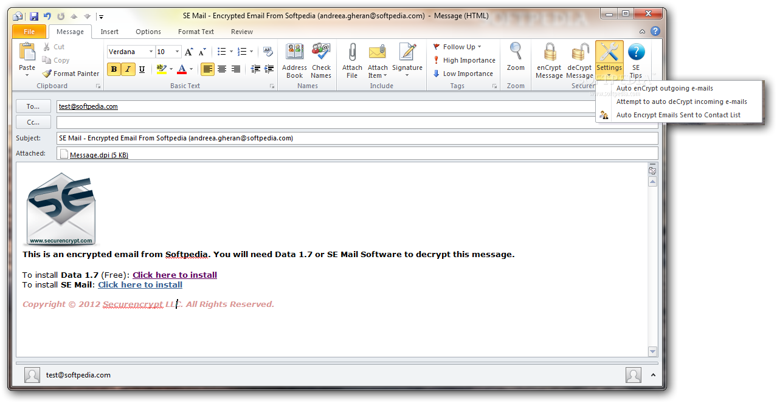Viewport: 777px width, 403px height.
Task: Grow the font size with large A
Action: [x=190, y=52]
